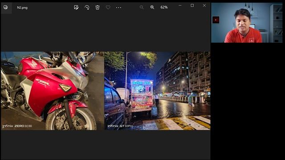Click the night street photo
Viewport: 285px width, 160px height.
coord(157,91)
